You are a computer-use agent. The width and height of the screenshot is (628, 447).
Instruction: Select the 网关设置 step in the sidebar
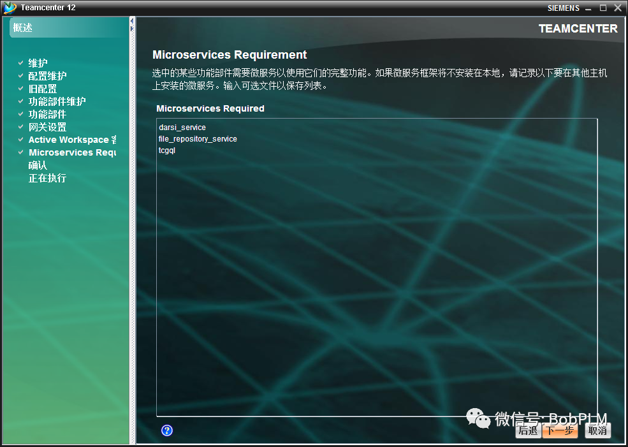point(47,127)
